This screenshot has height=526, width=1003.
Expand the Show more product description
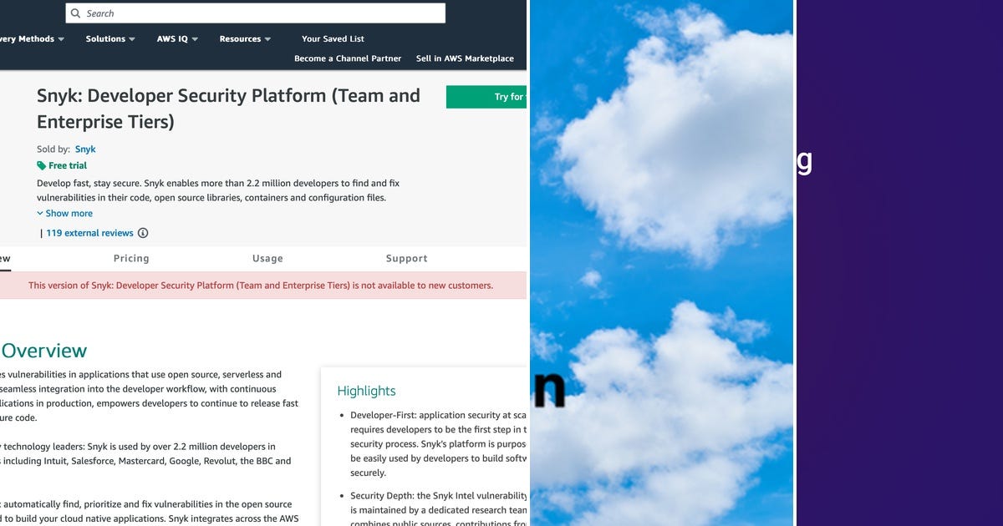(x=64, y=213)
